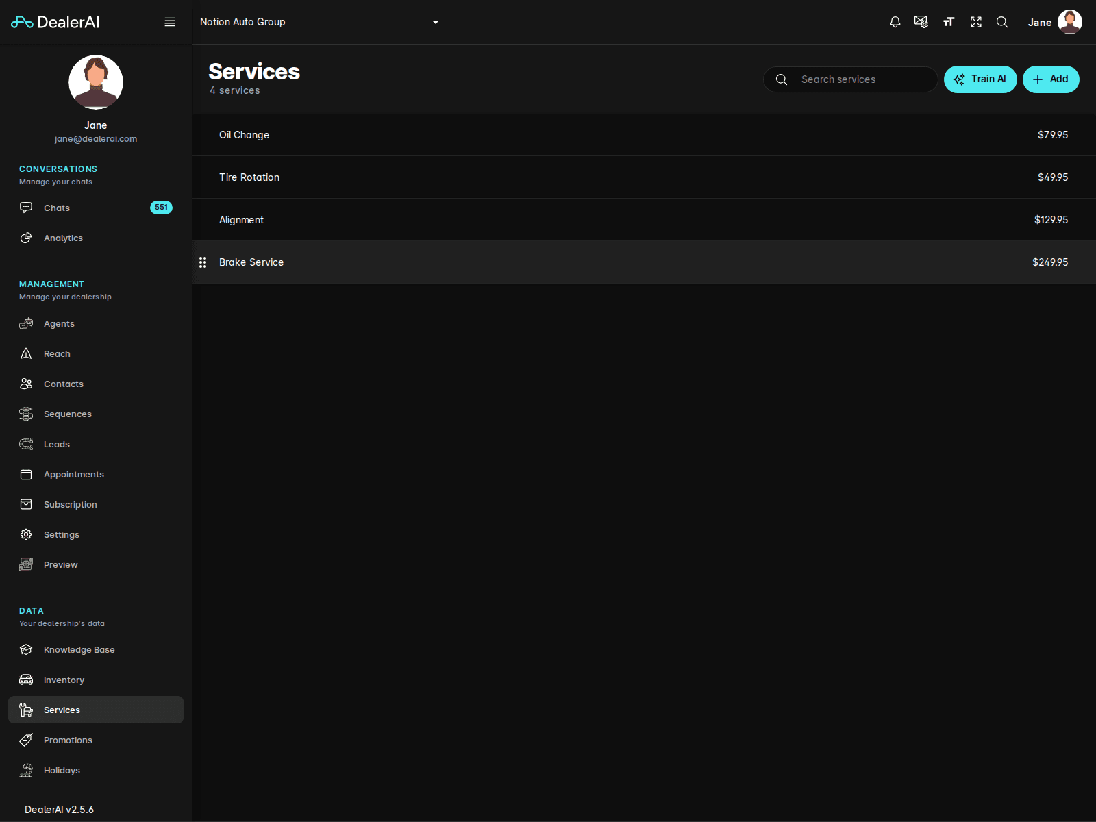Image resolution: width=1096 pixels, height=822 pixels.
Task: Open the Alignment service row
Action: click(643, 220)
